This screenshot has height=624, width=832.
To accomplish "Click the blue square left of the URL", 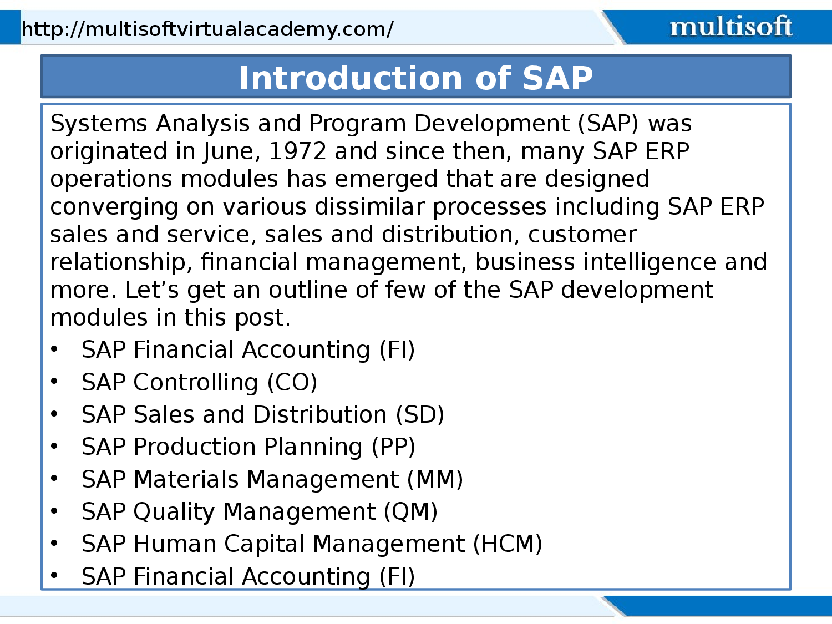I will (10, 28).
